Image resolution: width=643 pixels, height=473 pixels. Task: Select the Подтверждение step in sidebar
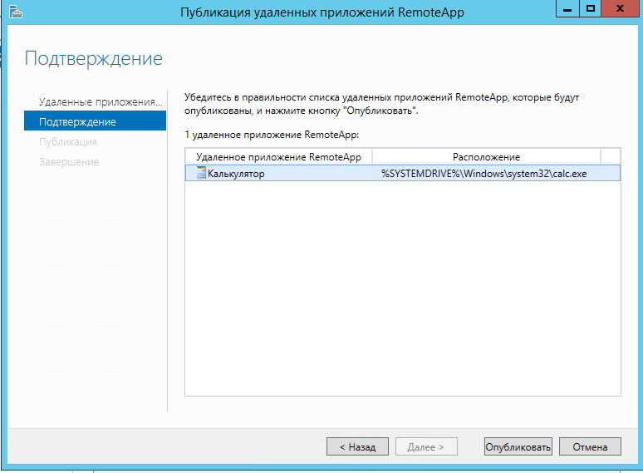tap(96, 121)
